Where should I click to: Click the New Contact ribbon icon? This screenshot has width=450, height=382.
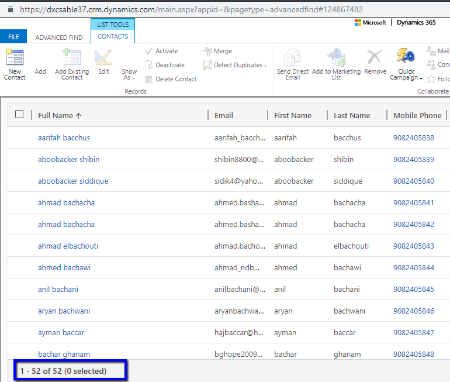coord(15,58)
